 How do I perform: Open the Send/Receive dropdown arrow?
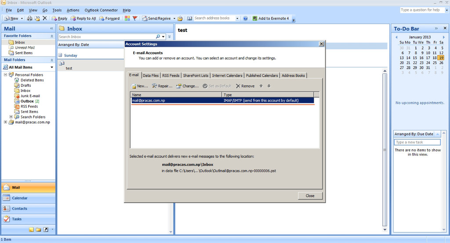click(x=174, y=18)
